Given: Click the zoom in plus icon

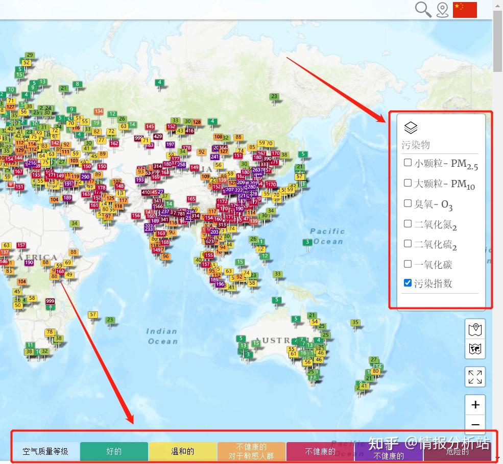Looking at the screenshot, I should (x=475, y=404).
